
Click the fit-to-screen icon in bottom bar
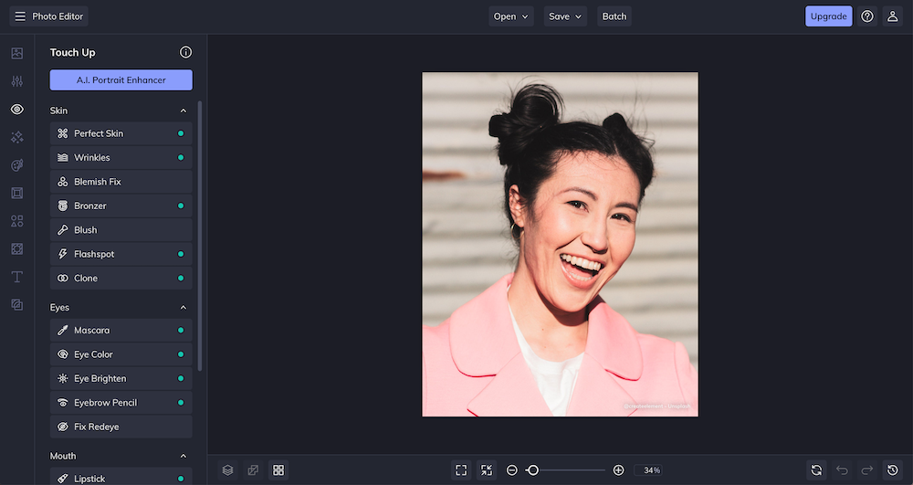[x=461, y=470]
